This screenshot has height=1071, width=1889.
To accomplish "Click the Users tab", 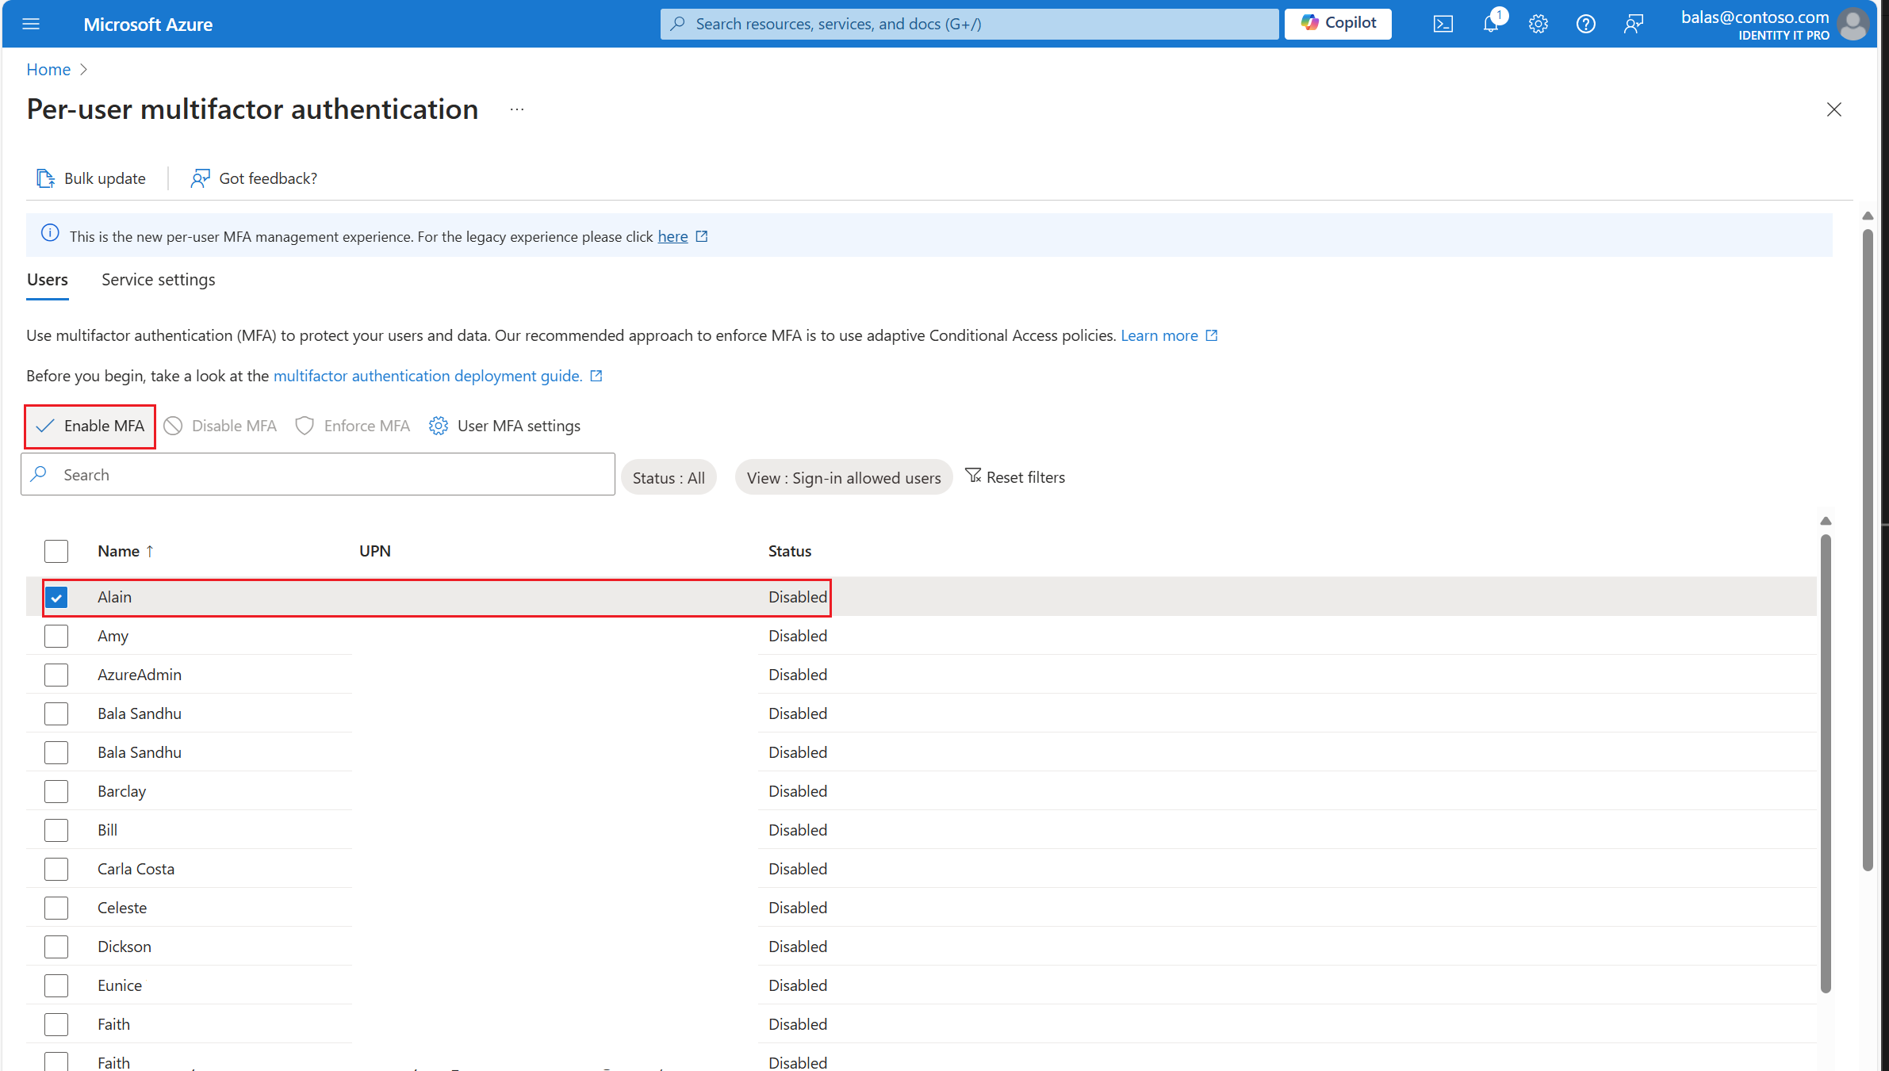I will pyautogui.click(x=48, y=279).
